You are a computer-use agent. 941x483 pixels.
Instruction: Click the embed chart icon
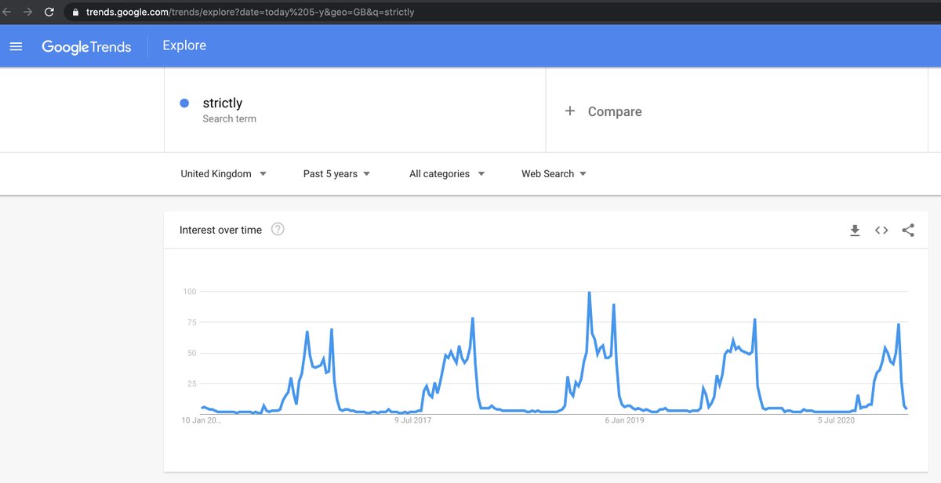pos(881,230)
